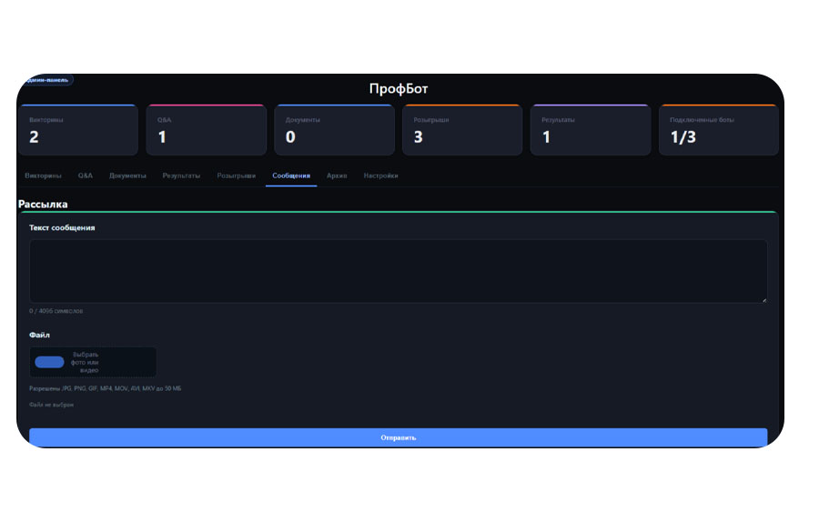Screen dimensions: 819x512
Task: Click the Рассылка heading
Action: [43, 204]
